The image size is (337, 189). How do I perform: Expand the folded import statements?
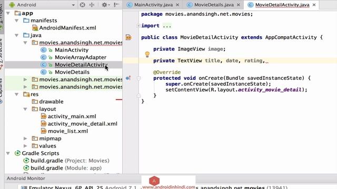[138, 26]
